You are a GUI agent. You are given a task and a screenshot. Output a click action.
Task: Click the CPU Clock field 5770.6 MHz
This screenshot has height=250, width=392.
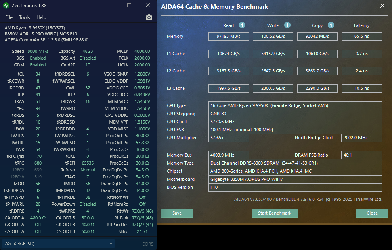295,122
